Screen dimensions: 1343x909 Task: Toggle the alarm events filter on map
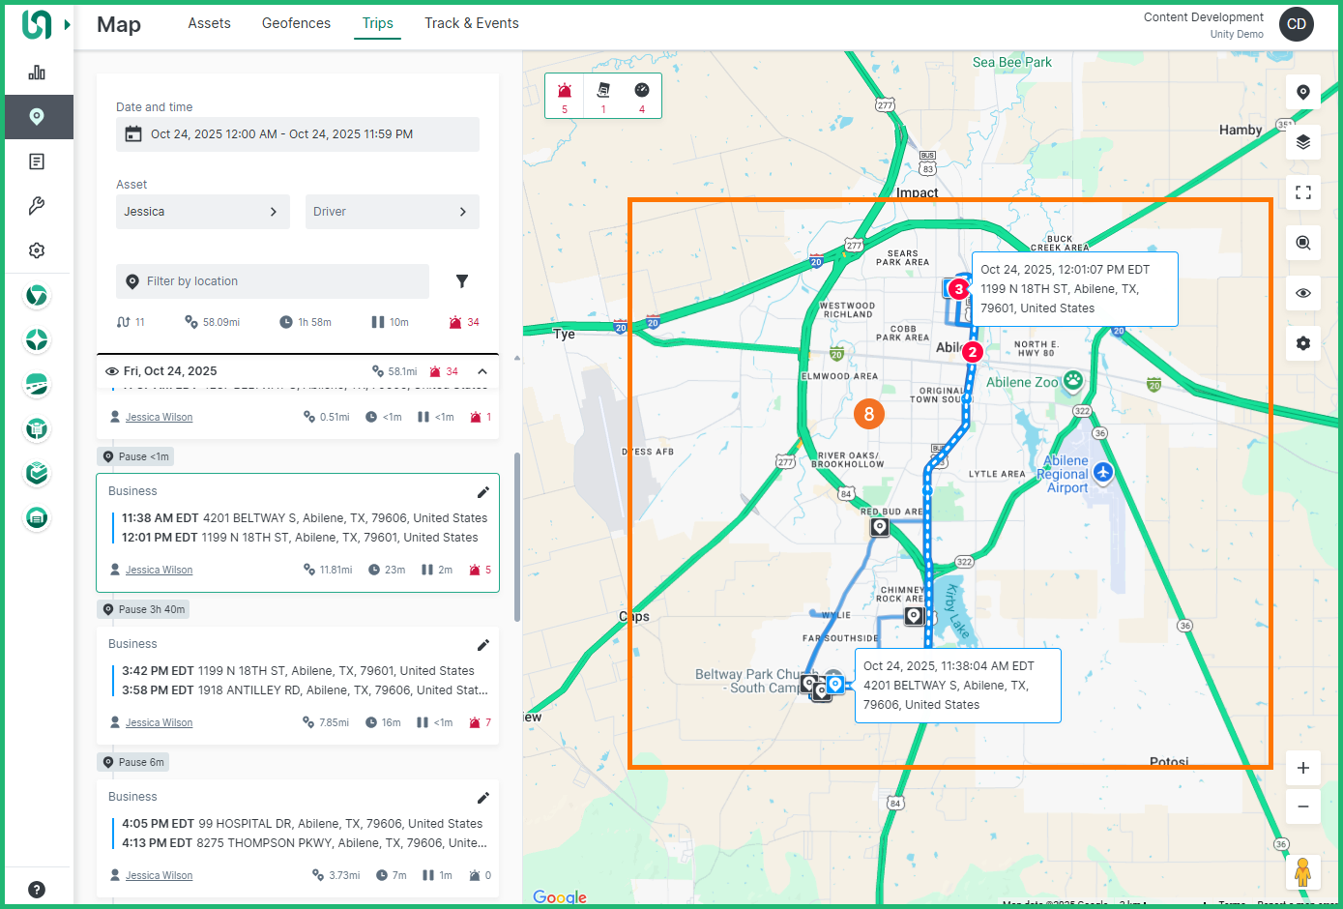[x=565, y=95]
